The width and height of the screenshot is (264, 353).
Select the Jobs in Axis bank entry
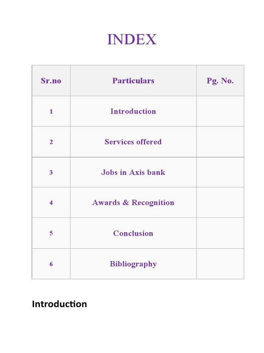click(x=133, y=172)
